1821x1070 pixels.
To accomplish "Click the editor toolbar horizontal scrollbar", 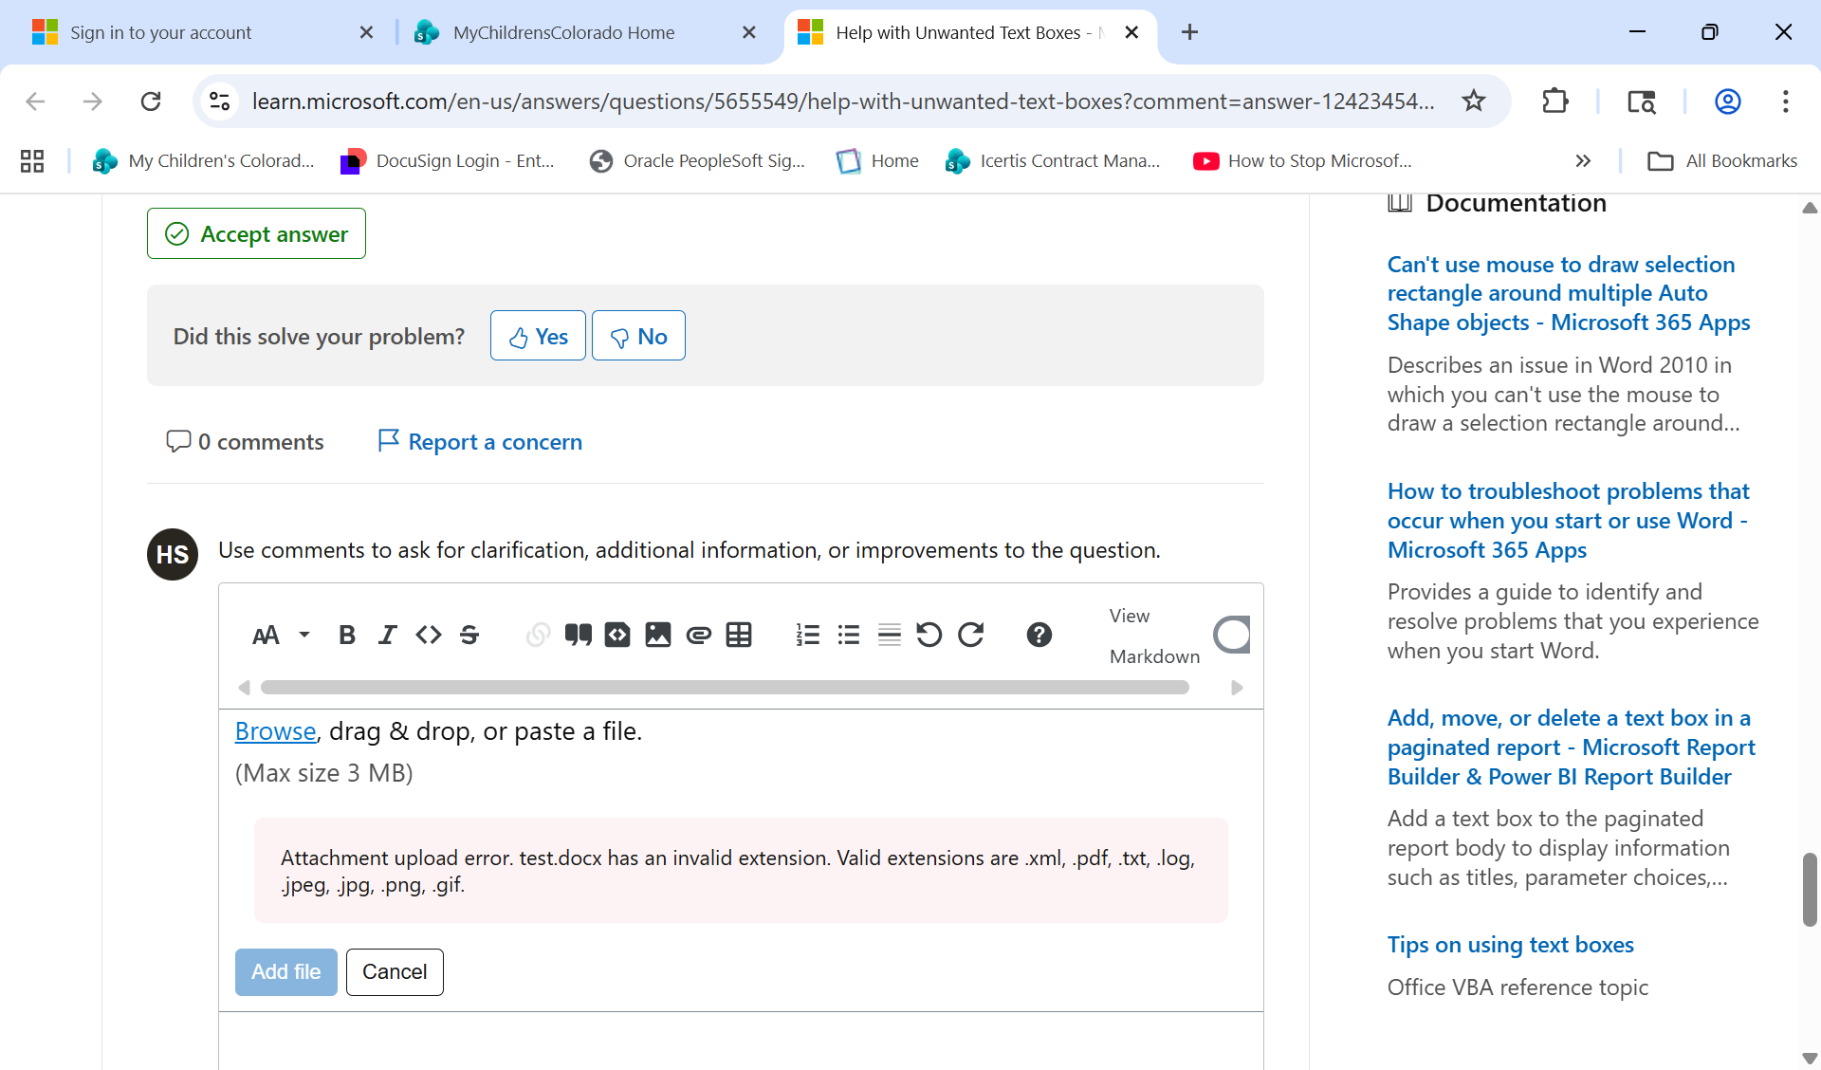I will point(725,688).
